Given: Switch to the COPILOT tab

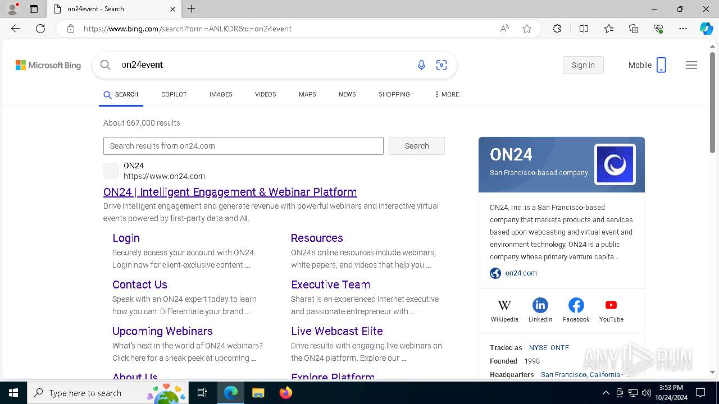Looking at the screenshot, I should pyautogui.click(x=174, y=94).
